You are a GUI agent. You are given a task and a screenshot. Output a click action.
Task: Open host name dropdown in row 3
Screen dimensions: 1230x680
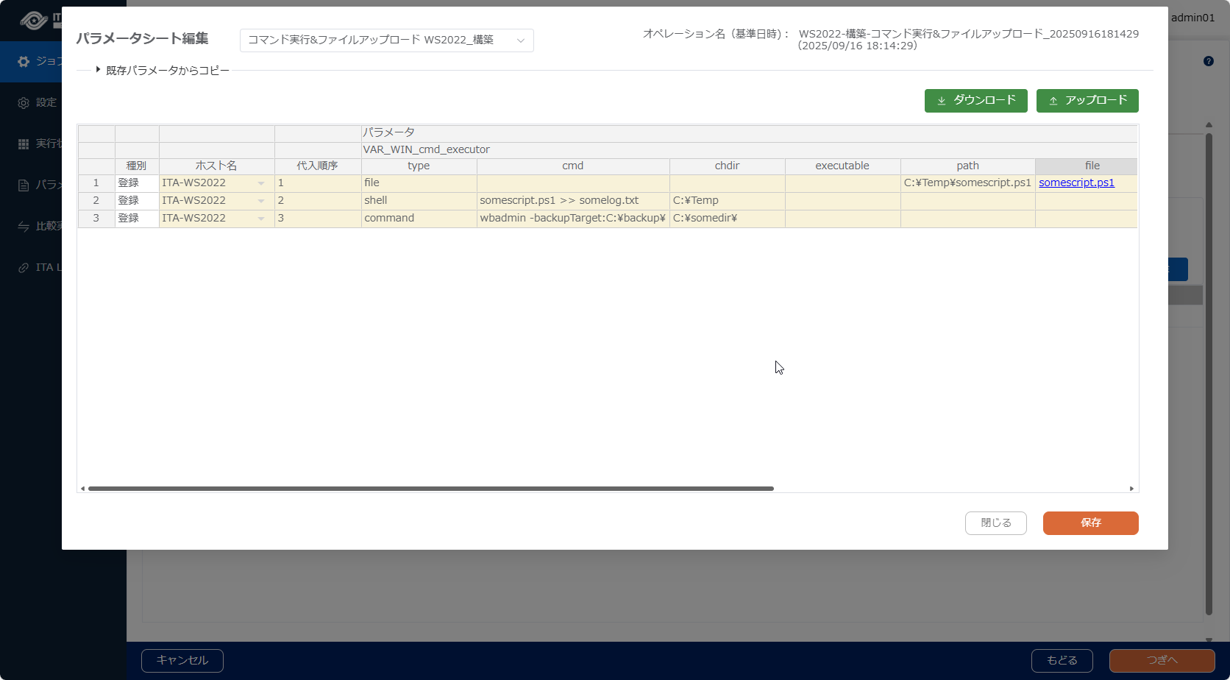click(x=261, y=219)
